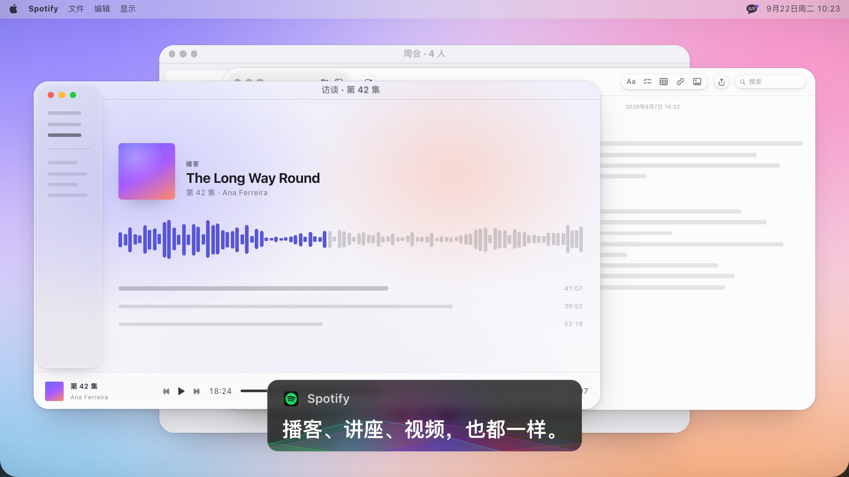Open the Spotify app menu

pos(43,9)
